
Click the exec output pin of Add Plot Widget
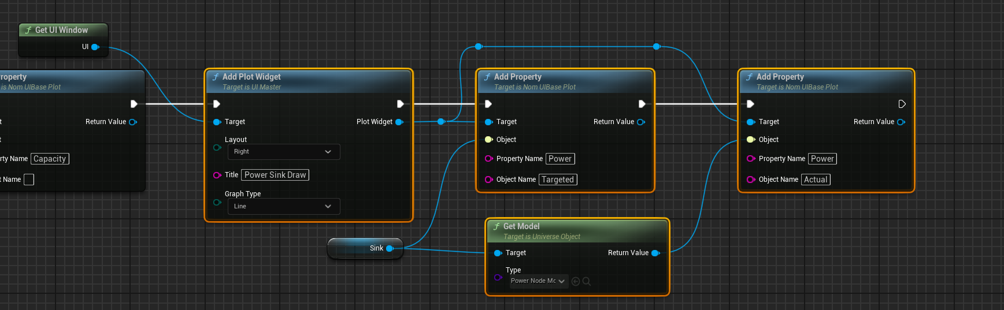(x=400, y=104)
